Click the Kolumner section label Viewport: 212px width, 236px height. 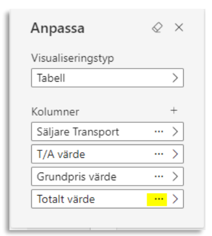tap(55, 112)
